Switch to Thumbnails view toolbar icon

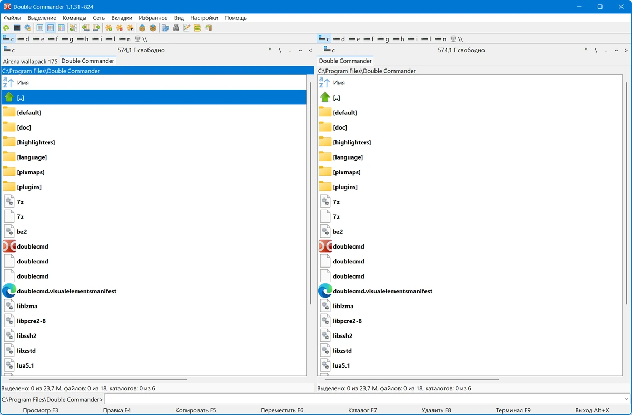[61, 28]
